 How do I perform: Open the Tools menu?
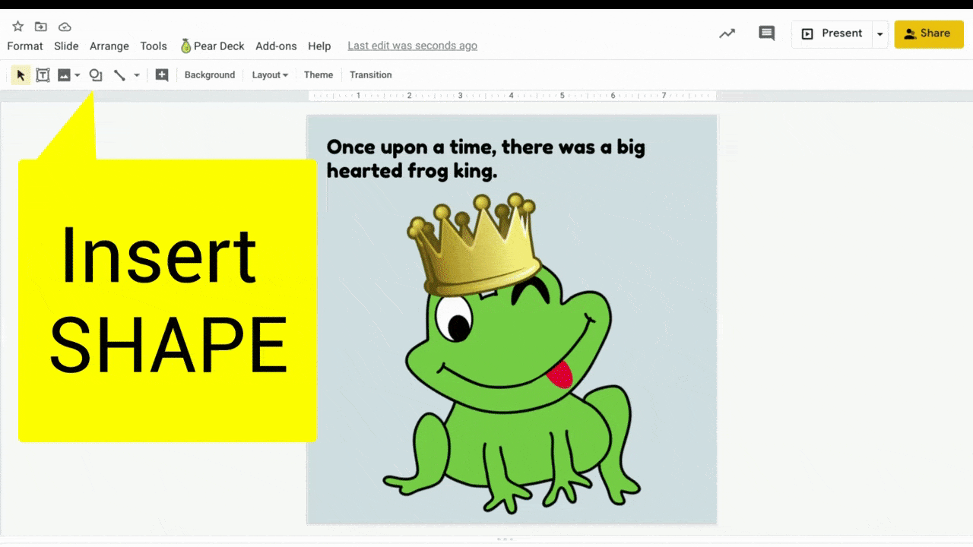click(154, 46)
